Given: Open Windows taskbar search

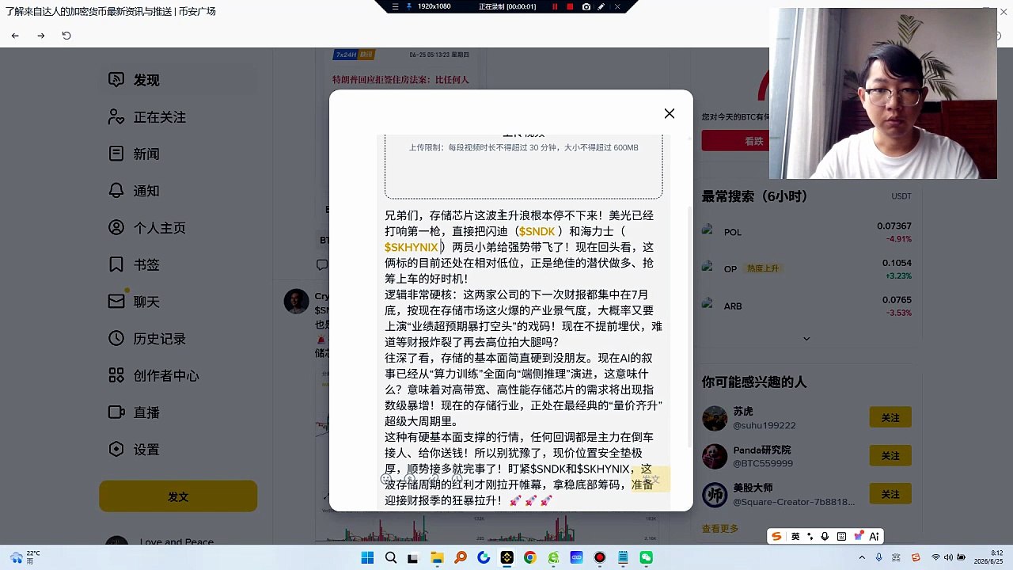Looking at the screenshot, I should click(x=391, y=558).
